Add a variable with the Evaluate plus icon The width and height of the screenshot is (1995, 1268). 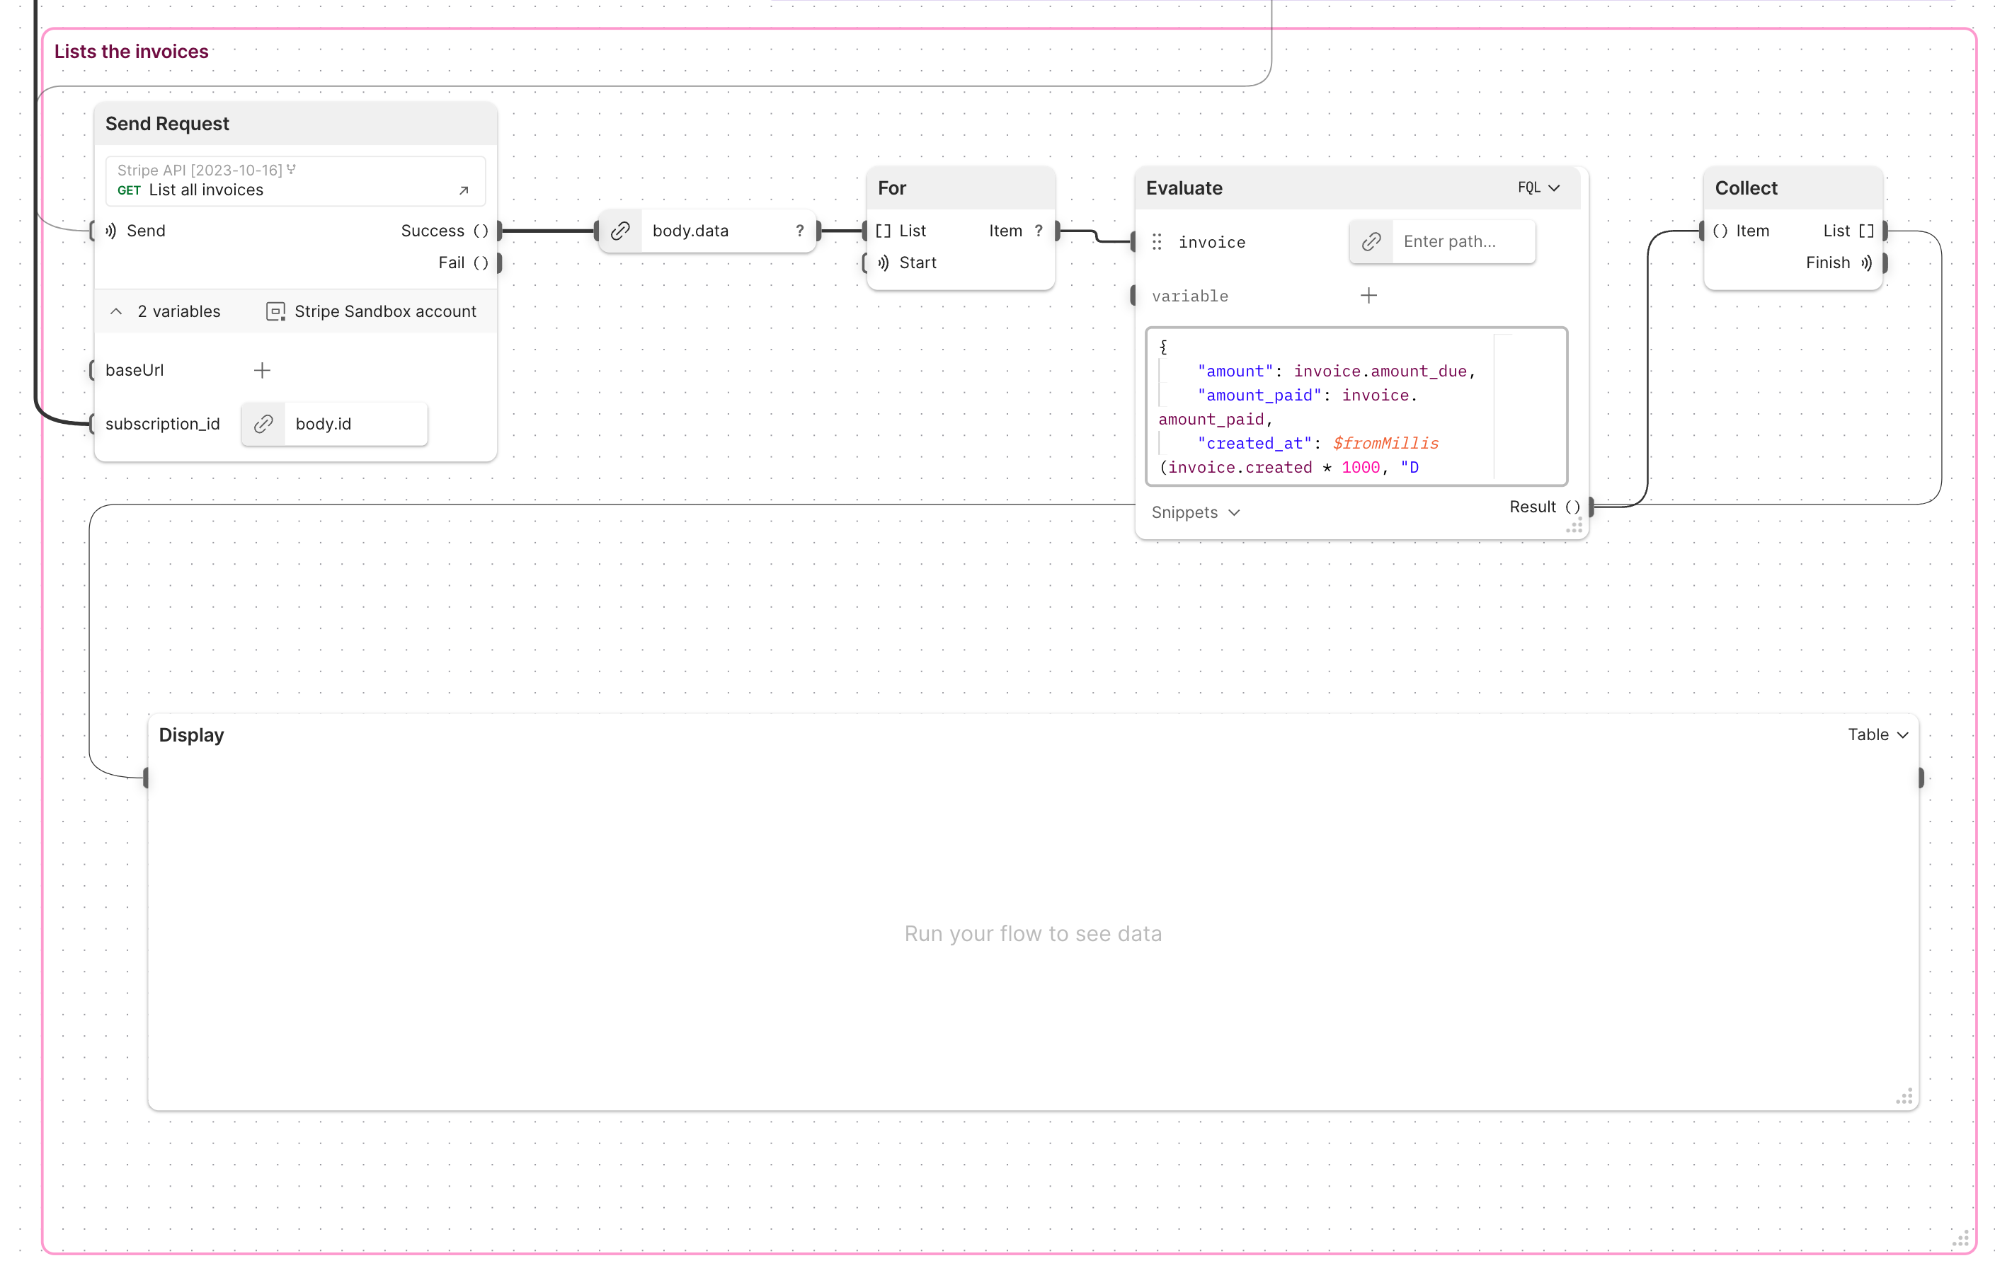point(1368,296)
